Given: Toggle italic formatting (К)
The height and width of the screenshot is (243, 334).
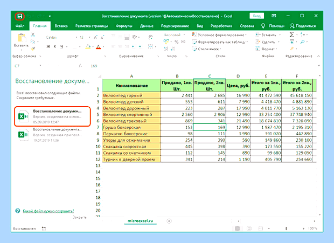Looking at the screenshot, I should 55,47.
